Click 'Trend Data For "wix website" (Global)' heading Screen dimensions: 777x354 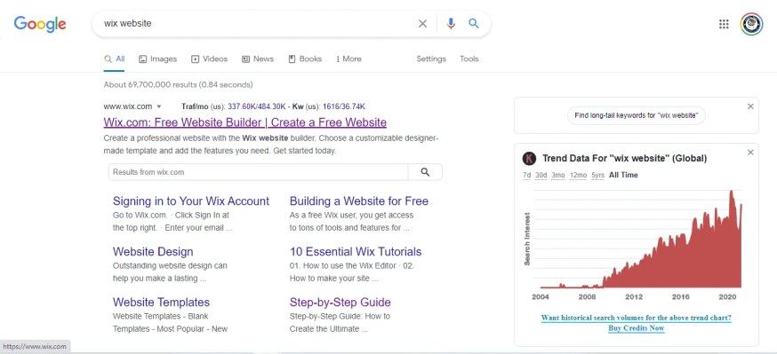point(624,159)
